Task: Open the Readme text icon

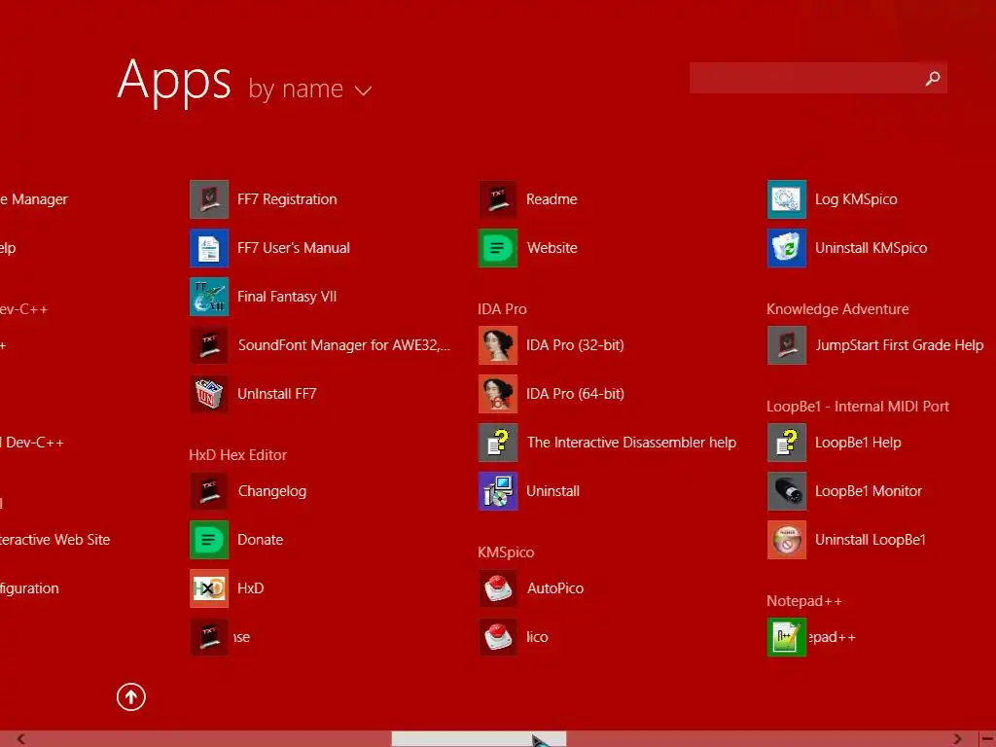Action: 498,198
